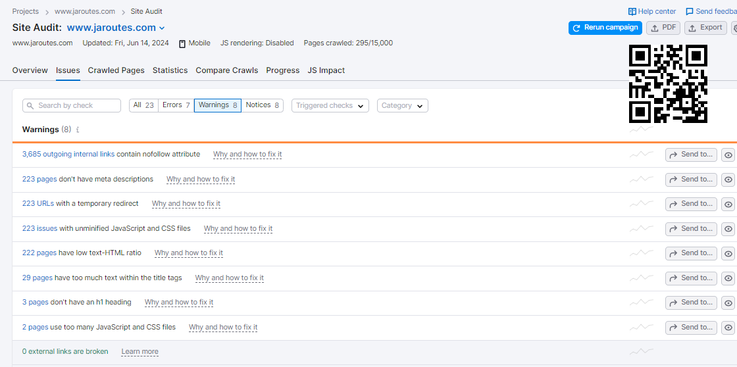
Task: Open the Triggered checks dropdown
Action: (330, 106)
